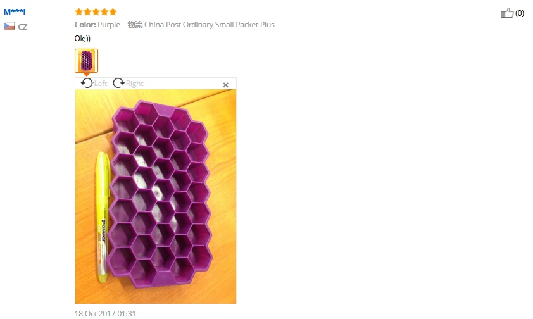Click the CZ country code
This screenshot has height=319, width=533.
pos(23,27)
